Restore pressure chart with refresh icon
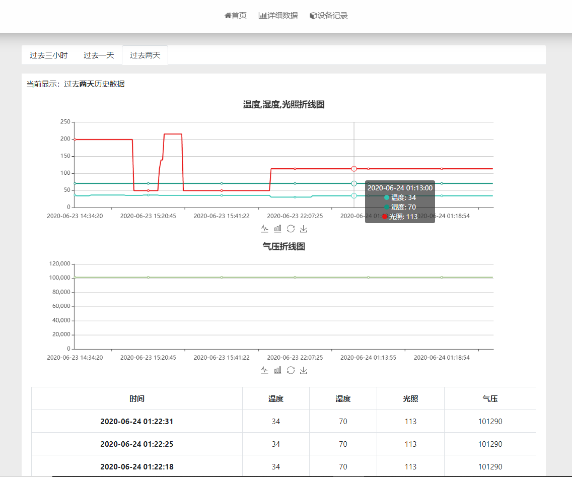The image size is (572, 477). pyautogui.click(x=291, y=370)
